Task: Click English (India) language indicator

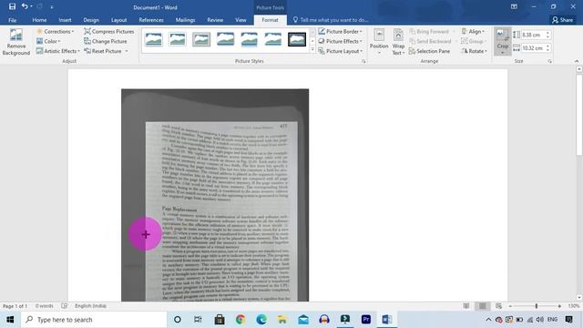Action: pos(90,306)
